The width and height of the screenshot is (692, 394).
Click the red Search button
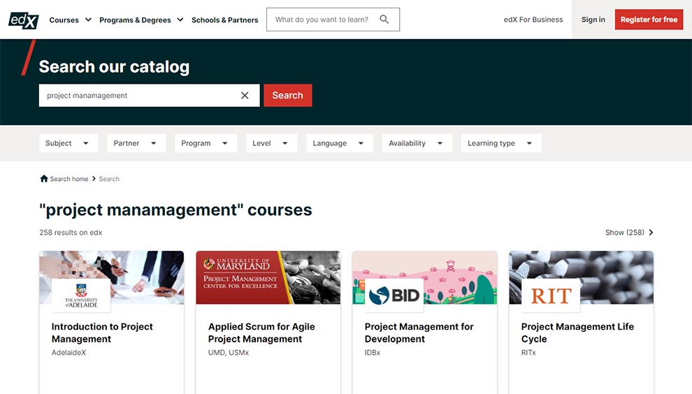tap(288, 95)
